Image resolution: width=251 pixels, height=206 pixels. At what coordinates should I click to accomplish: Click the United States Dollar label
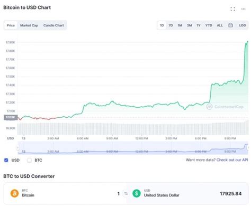(162, 195)
